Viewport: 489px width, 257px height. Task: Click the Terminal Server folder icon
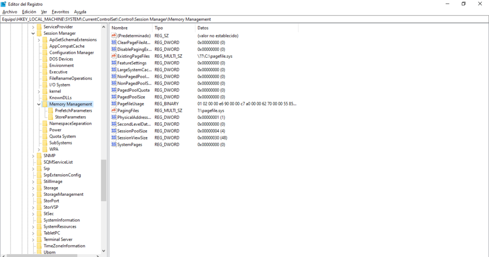point(39,239)
